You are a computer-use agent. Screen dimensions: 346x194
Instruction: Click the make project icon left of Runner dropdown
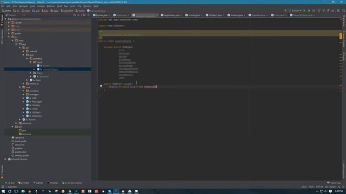pyautogui.click(x=285, y=11)
